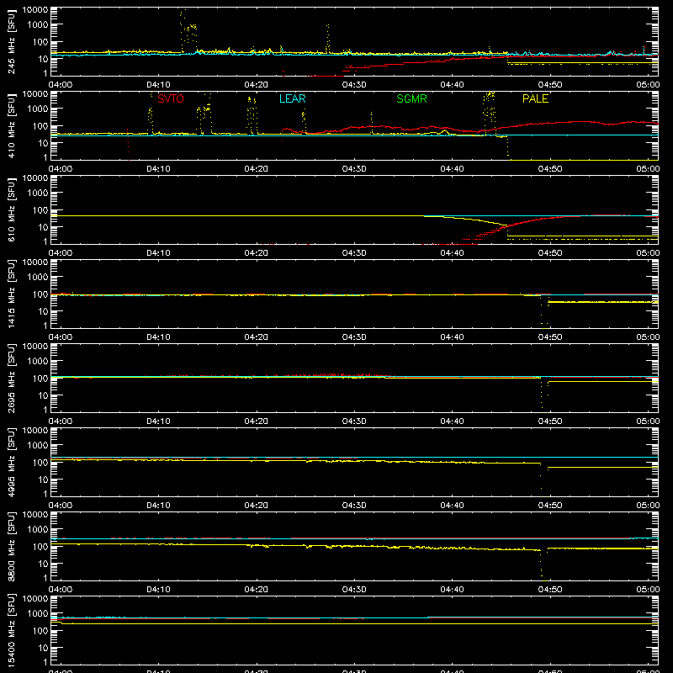Click 04:10 time label under 4995 MHz plot

pyautogui.click(x=158, y=506)
